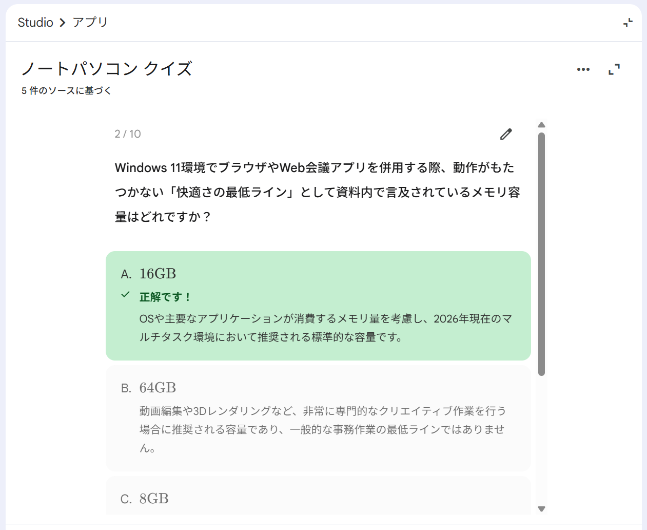Click the 2 / 10 question counter
The image size is (647, 530).
[128, 134]
